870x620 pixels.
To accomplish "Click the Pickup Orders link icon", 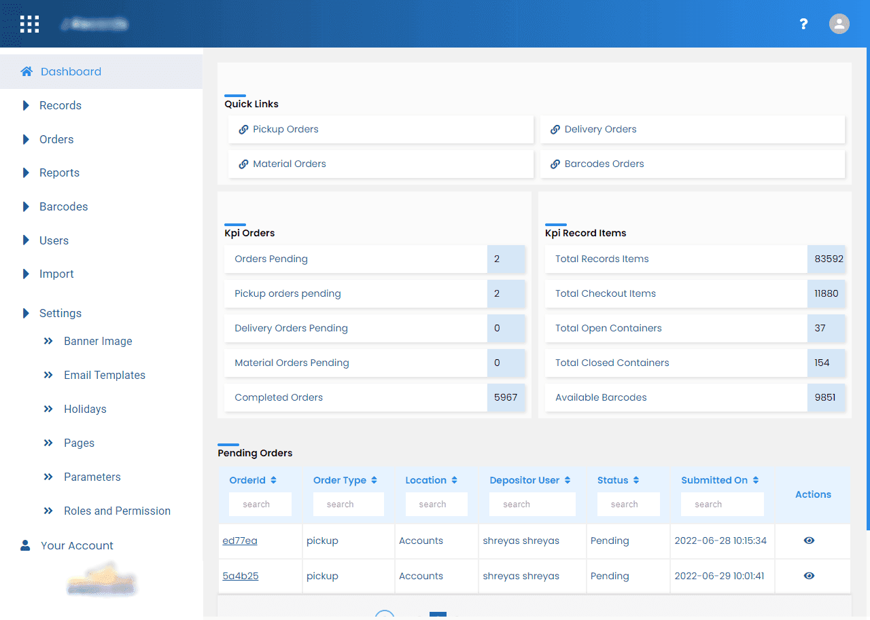I will coord(243,129).
